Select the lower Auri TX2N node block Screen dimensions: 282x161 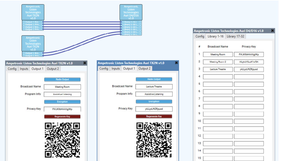(x=33, y=44)
